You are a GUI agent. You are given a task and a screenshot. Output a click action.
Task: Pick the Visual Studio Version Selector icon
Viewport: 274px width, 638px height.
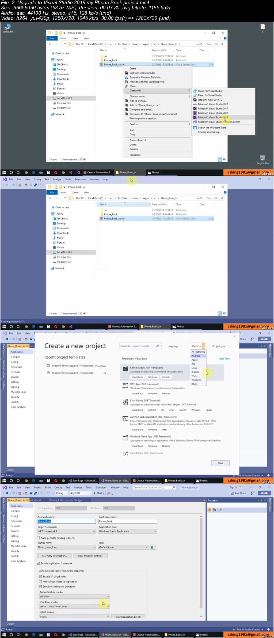(195, 122)
